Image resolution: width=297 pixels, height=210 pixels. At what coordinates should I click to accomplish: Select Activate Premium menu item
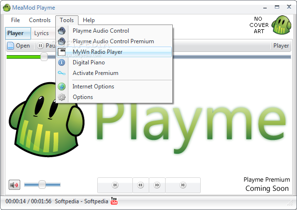click(114, 73)
